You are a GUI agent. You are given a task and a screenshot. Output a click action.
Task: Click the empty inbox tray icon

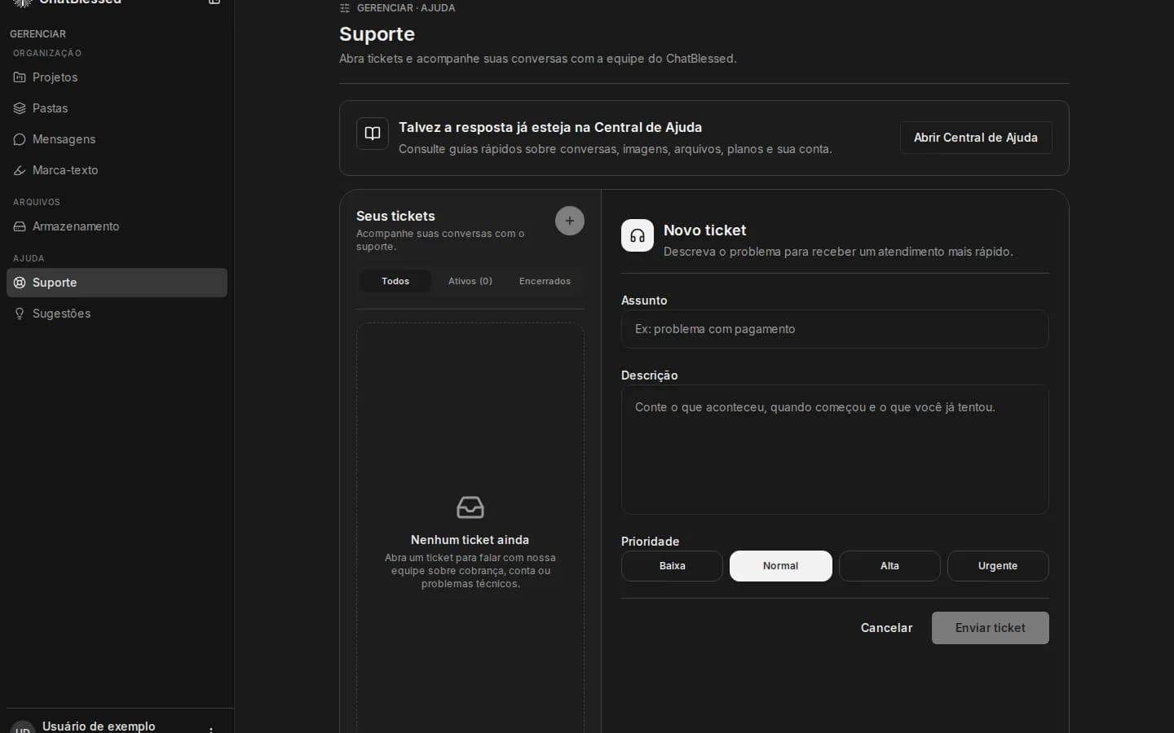(470, 507)
